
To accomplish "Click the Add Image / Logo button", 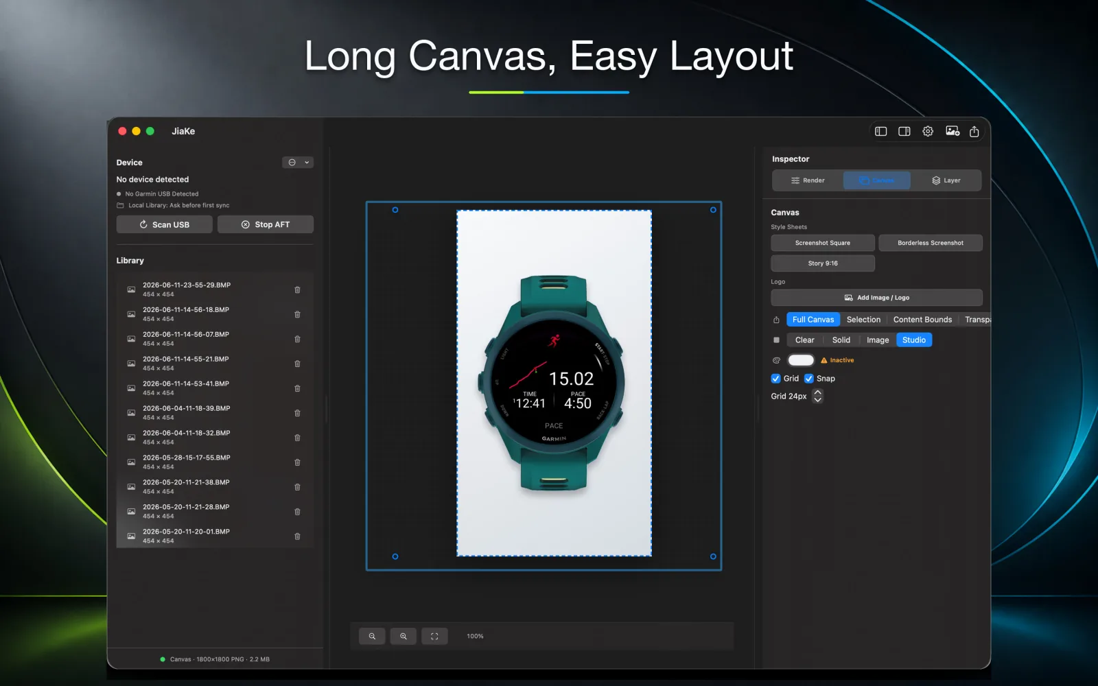I will [877, 298].
